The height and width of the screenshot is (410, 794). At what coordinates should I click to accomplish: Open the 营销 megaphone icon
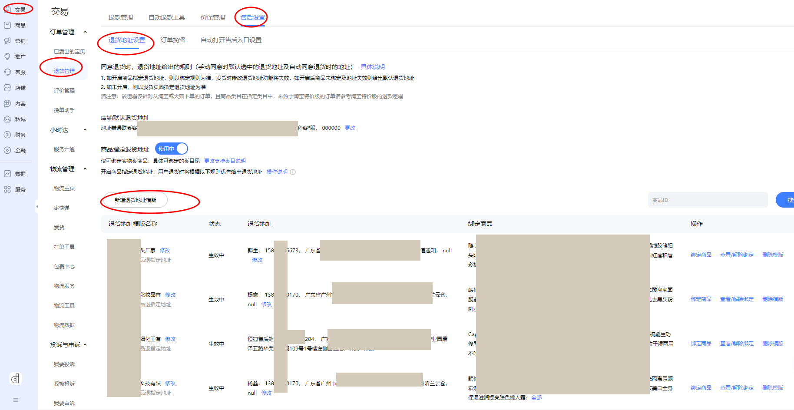click(7, 41)
